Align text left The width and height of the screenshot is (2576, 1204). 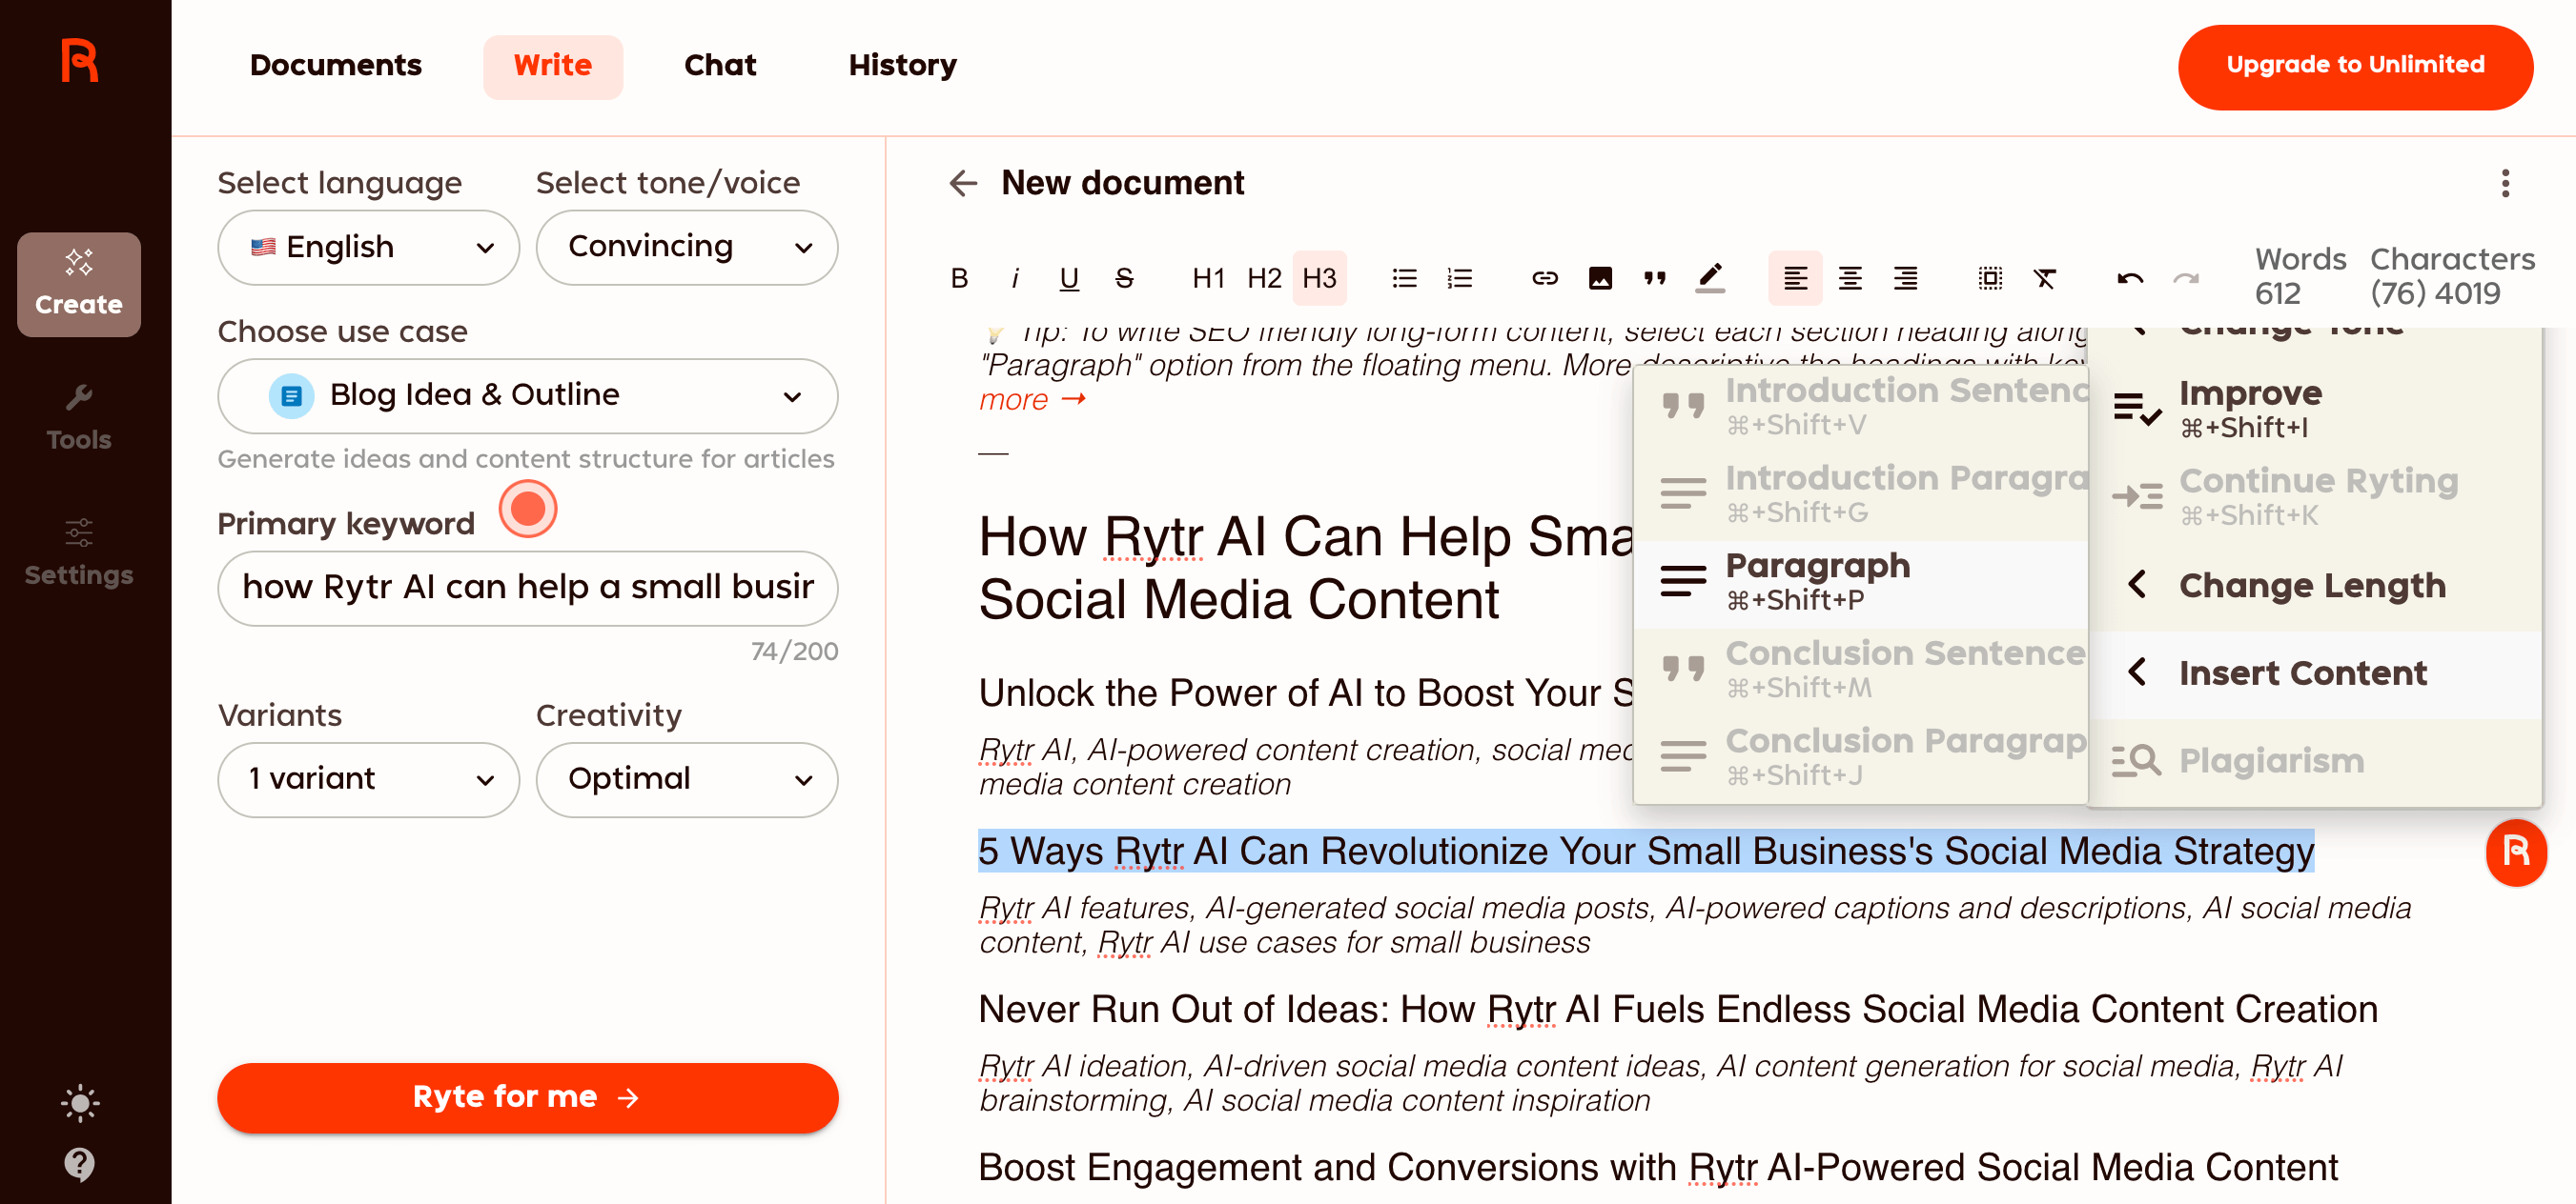point(1795,279)
